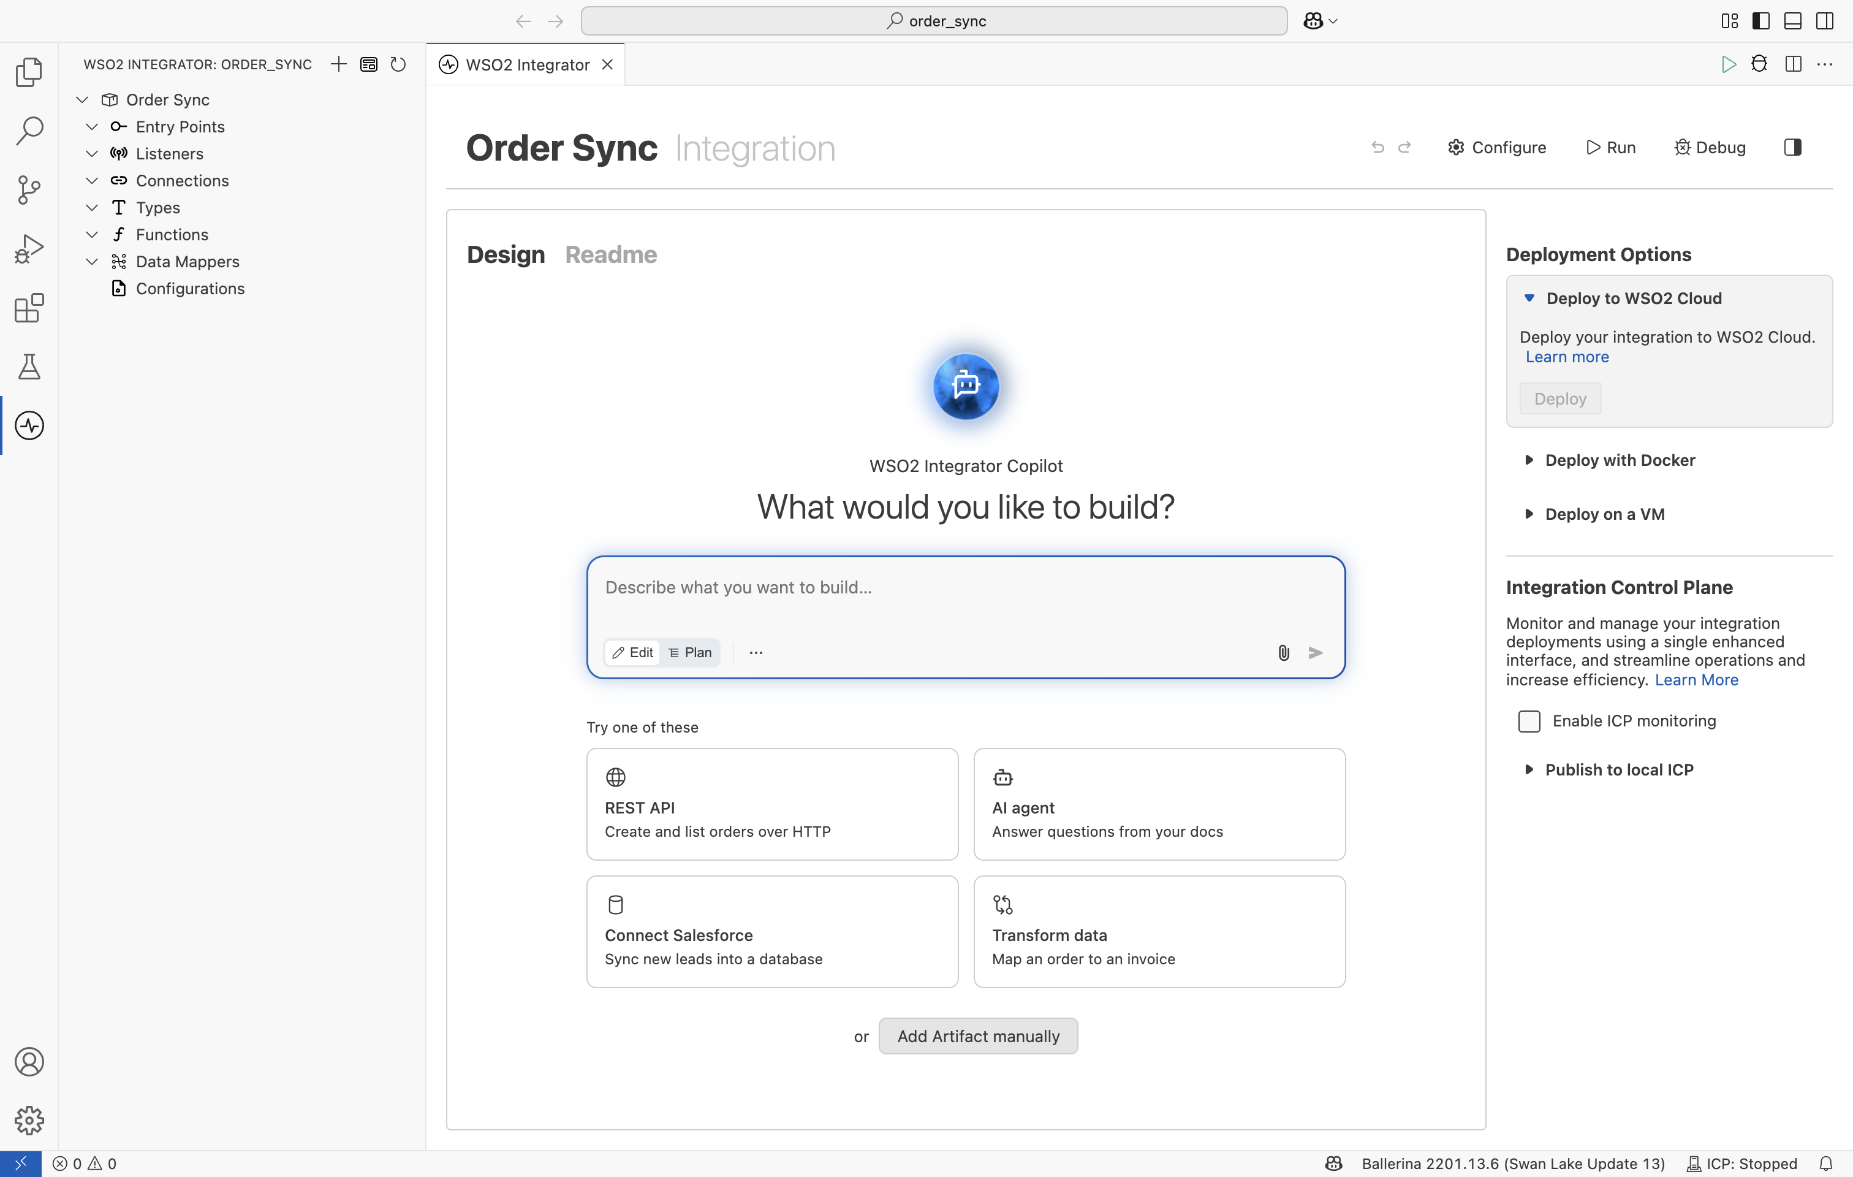The width and height of the screenshot is (1853, 1177).
Task: Focus the Describe what you want input
Action: [966, 587]
